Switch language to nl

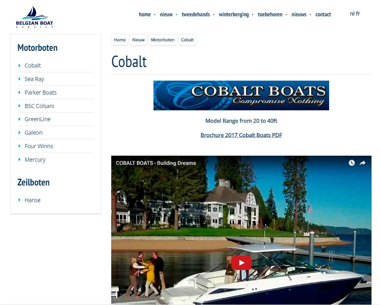(352, 14)
